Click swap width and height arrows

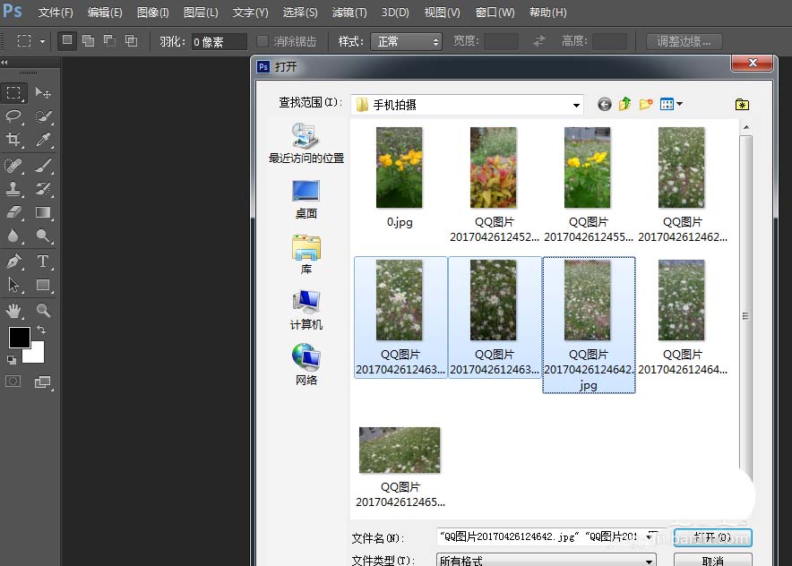click(x=539, y=41)
